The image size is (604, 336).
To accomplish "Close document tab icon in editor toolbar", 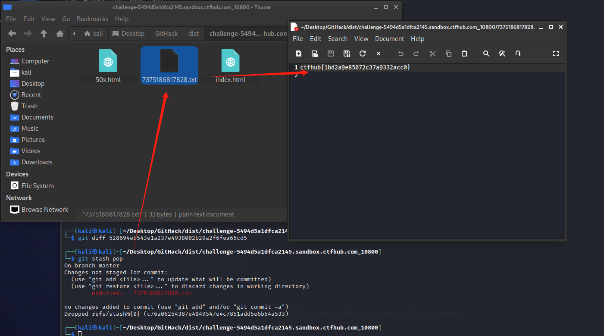I will point(379,53).
